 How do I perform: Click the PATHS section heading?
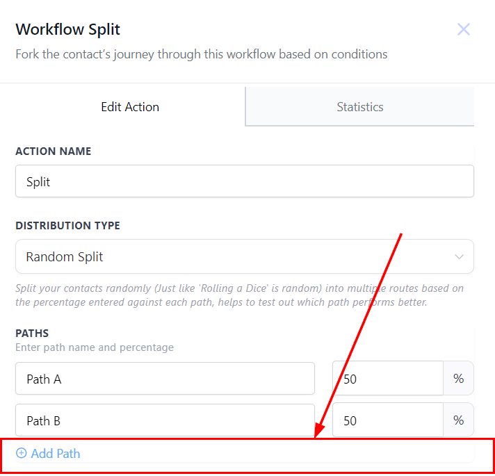[32, 334]
